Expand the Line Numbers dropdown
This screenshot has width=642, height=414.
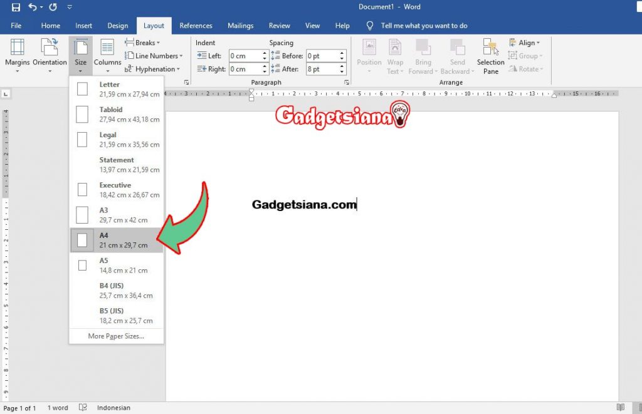[x=155, y=56]
